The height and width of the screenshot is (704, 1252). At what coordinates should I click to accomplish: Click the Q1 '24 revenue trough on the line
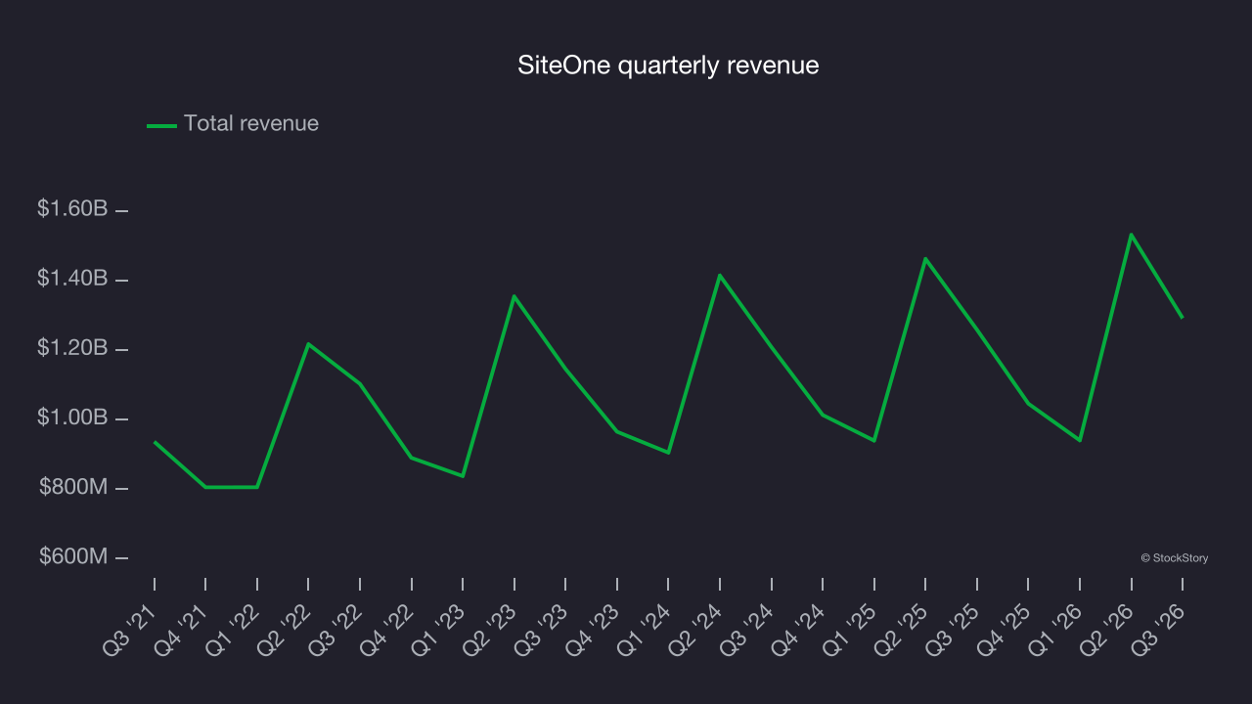point(668,453)
